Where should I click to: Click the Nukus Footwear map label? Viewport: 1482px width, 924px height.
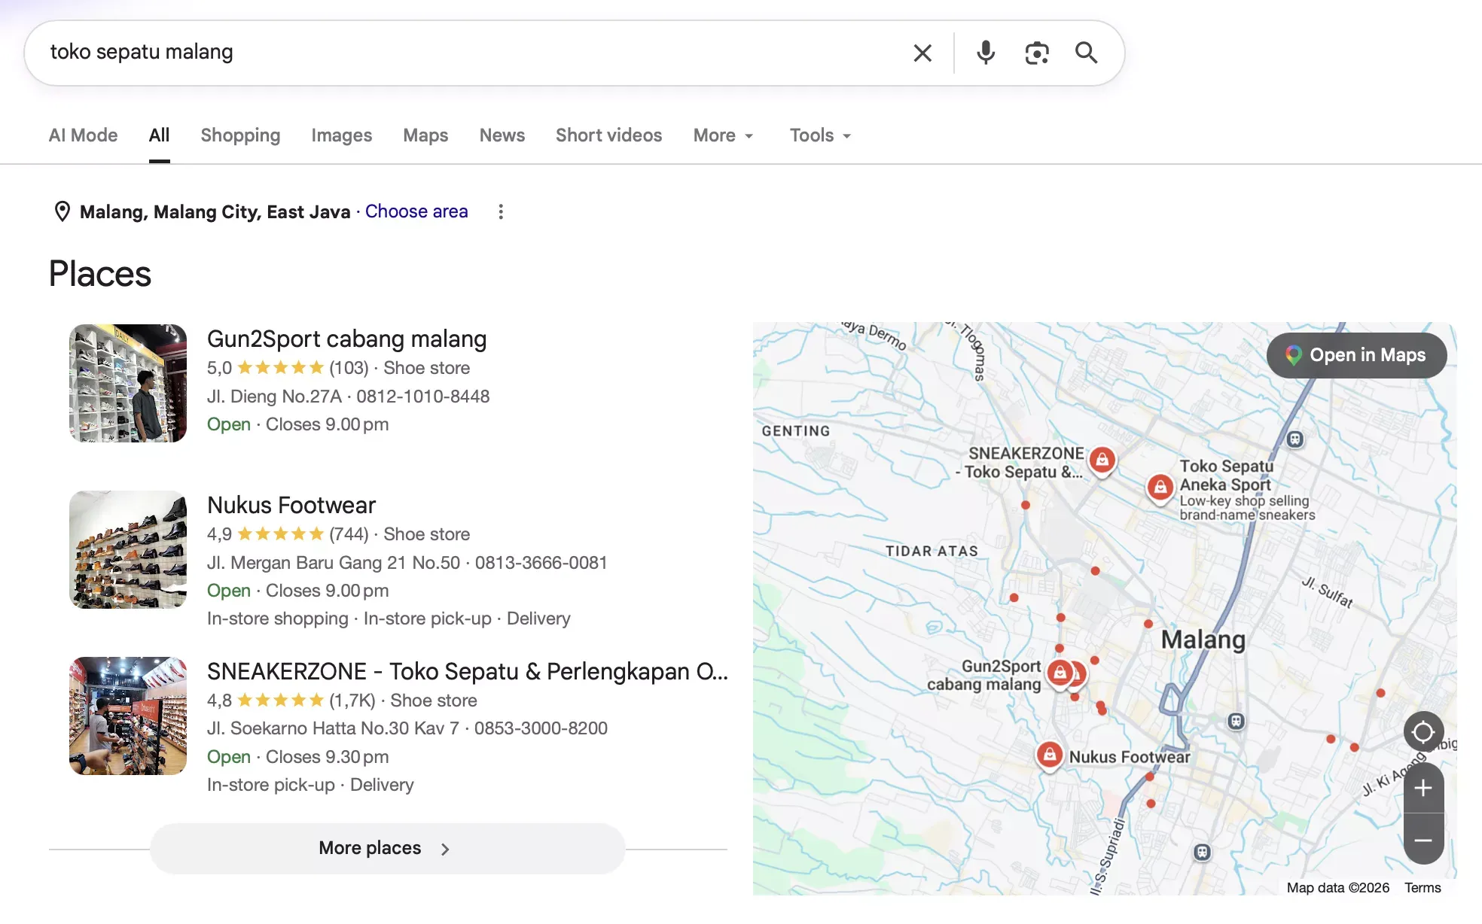tap(1130, 757)
